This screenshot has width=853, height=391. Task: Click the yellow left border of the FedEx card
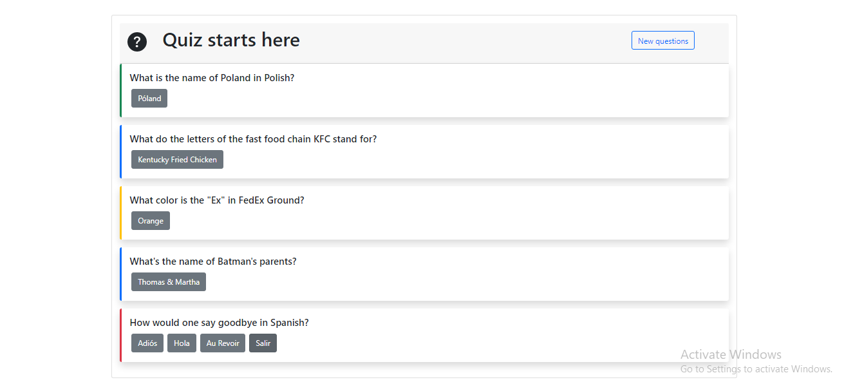[120, 213]
